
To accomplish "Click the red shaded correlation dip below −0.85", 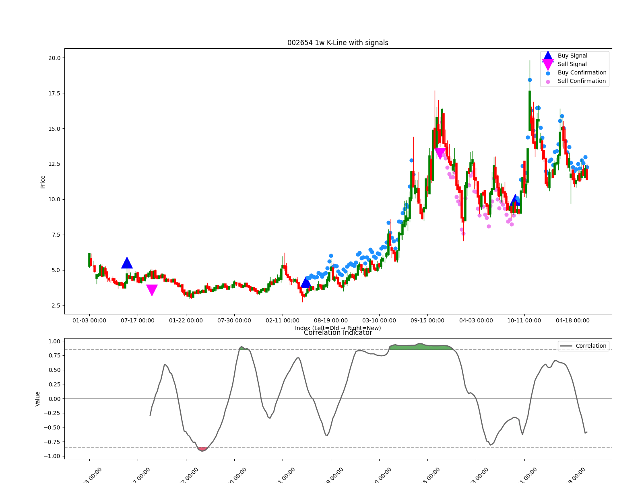I will pos(202,449).
